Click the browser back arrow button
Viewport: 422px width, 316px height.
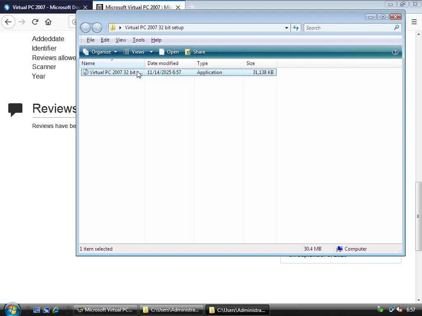click(8, 22)
